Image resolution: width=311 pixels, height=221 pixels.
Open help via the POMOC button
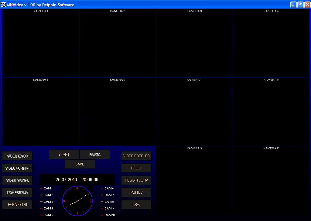(x=136, y=192)
